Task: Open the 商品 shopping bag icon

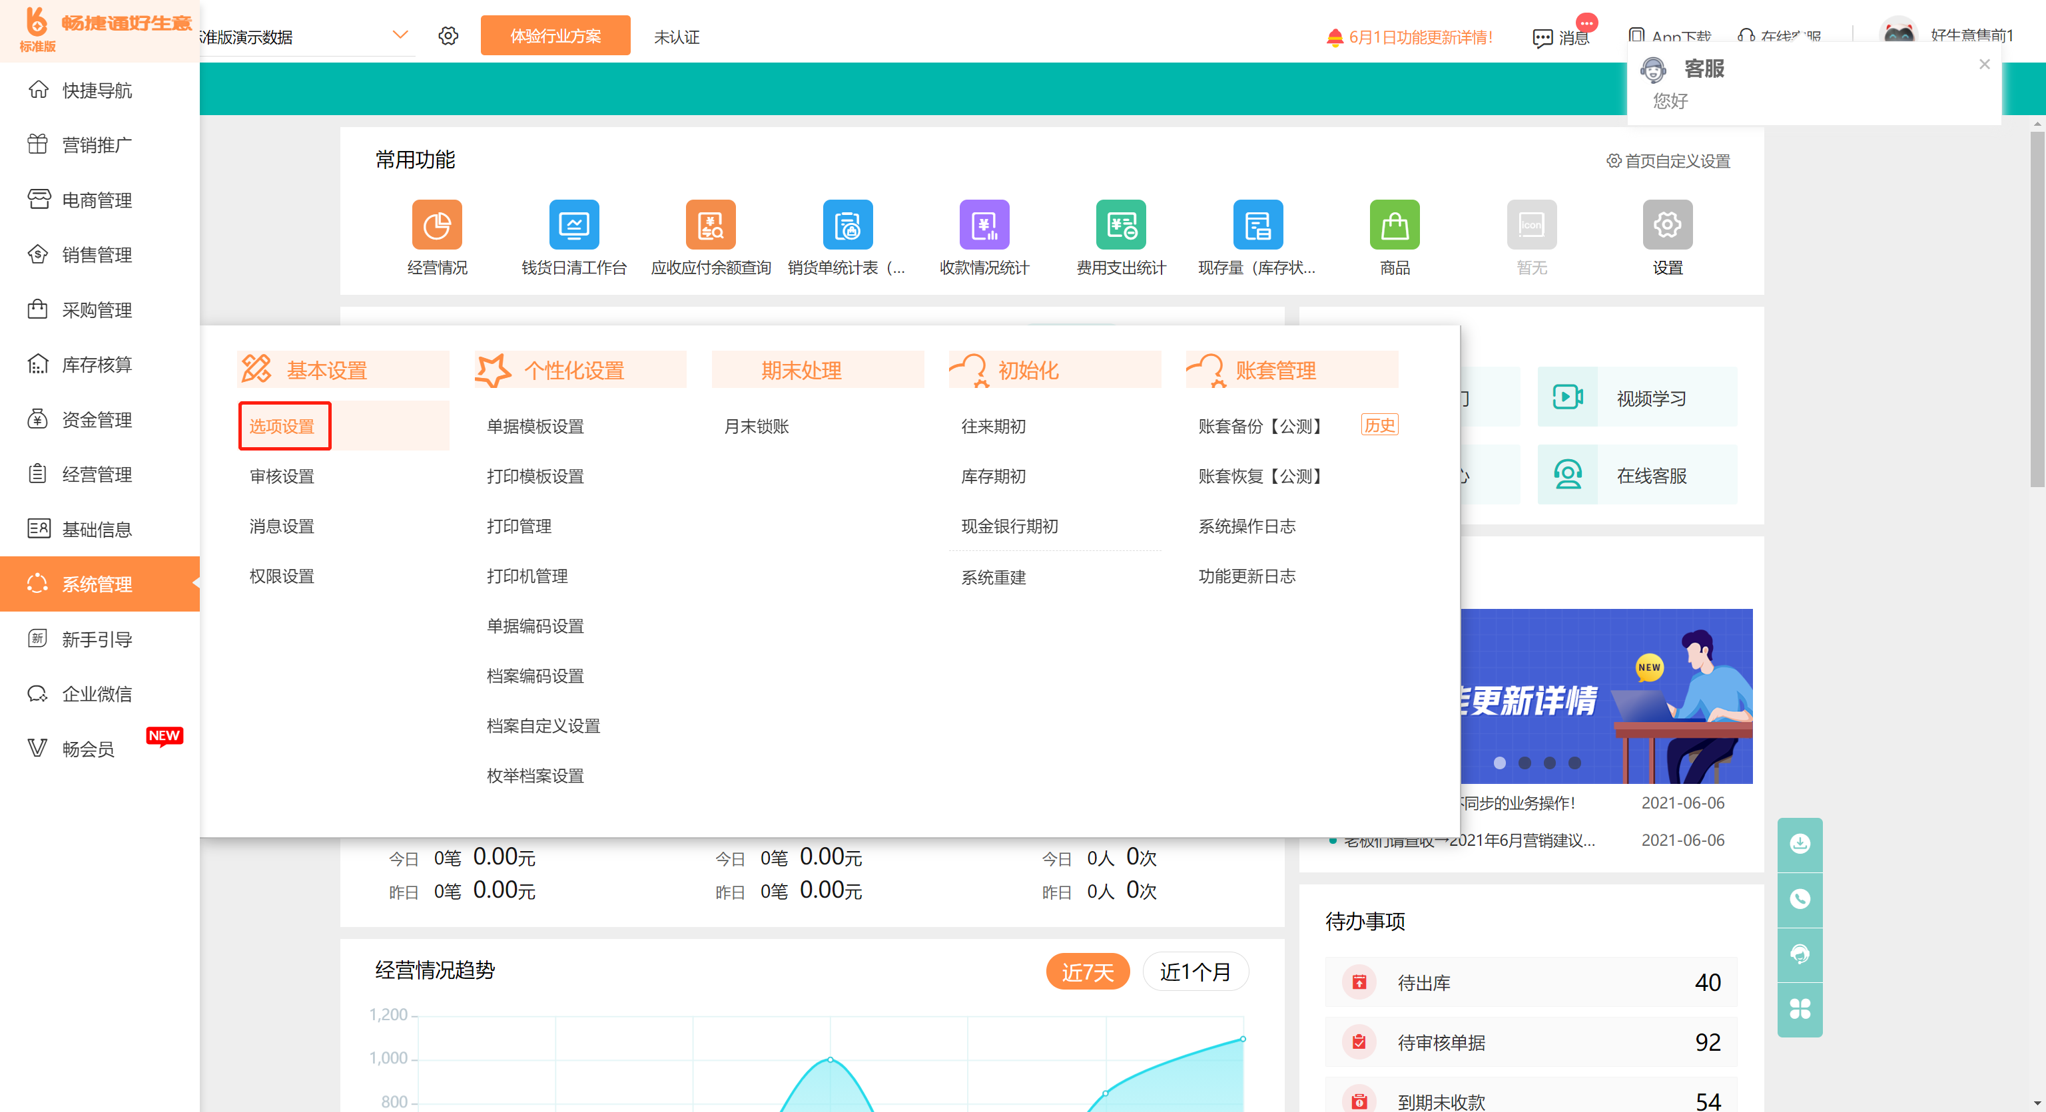Action: (x=1395, y=225)
